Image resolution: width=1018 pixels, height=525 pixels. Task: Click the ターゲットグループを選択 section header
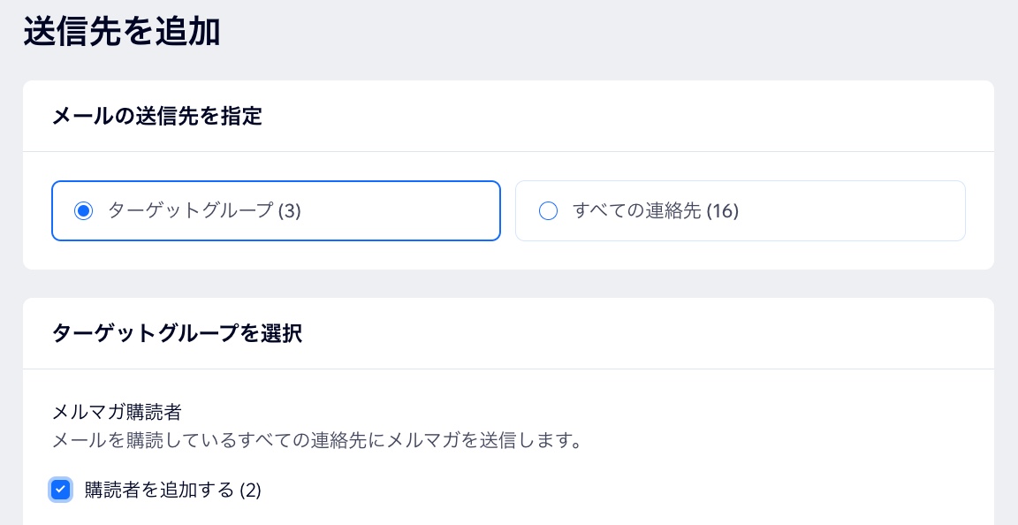tap(177, 333)
